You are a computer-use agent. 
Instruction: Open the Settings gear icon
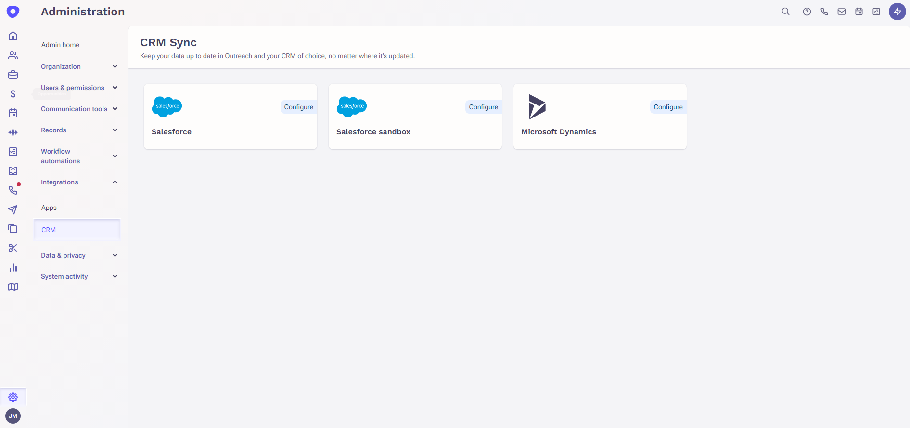[13, 397]
